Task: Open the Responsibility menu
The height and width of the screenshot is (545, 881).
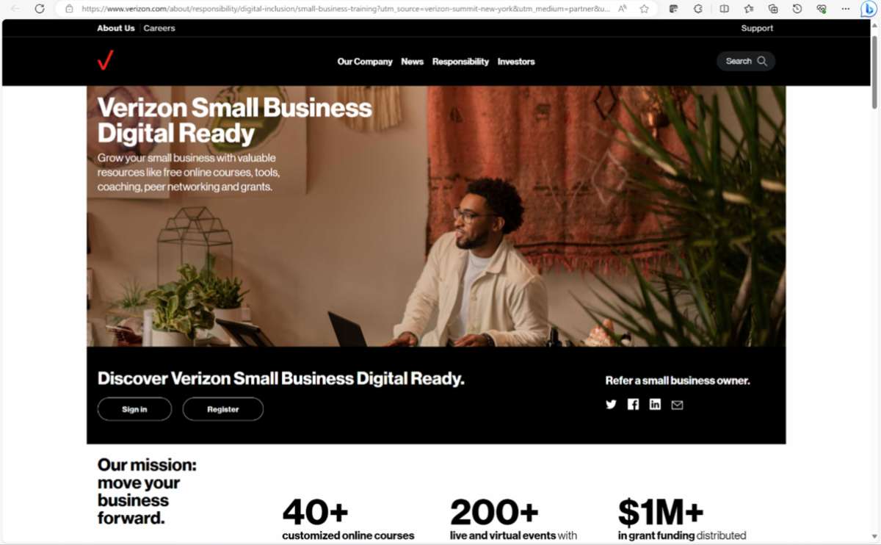Action: pos(460,62)
